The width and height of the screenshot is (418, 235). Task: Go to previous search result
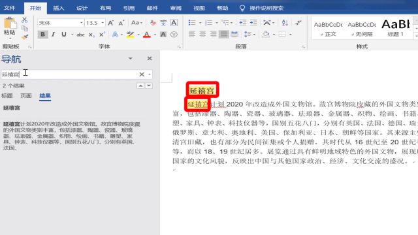[x=140, y=86]
